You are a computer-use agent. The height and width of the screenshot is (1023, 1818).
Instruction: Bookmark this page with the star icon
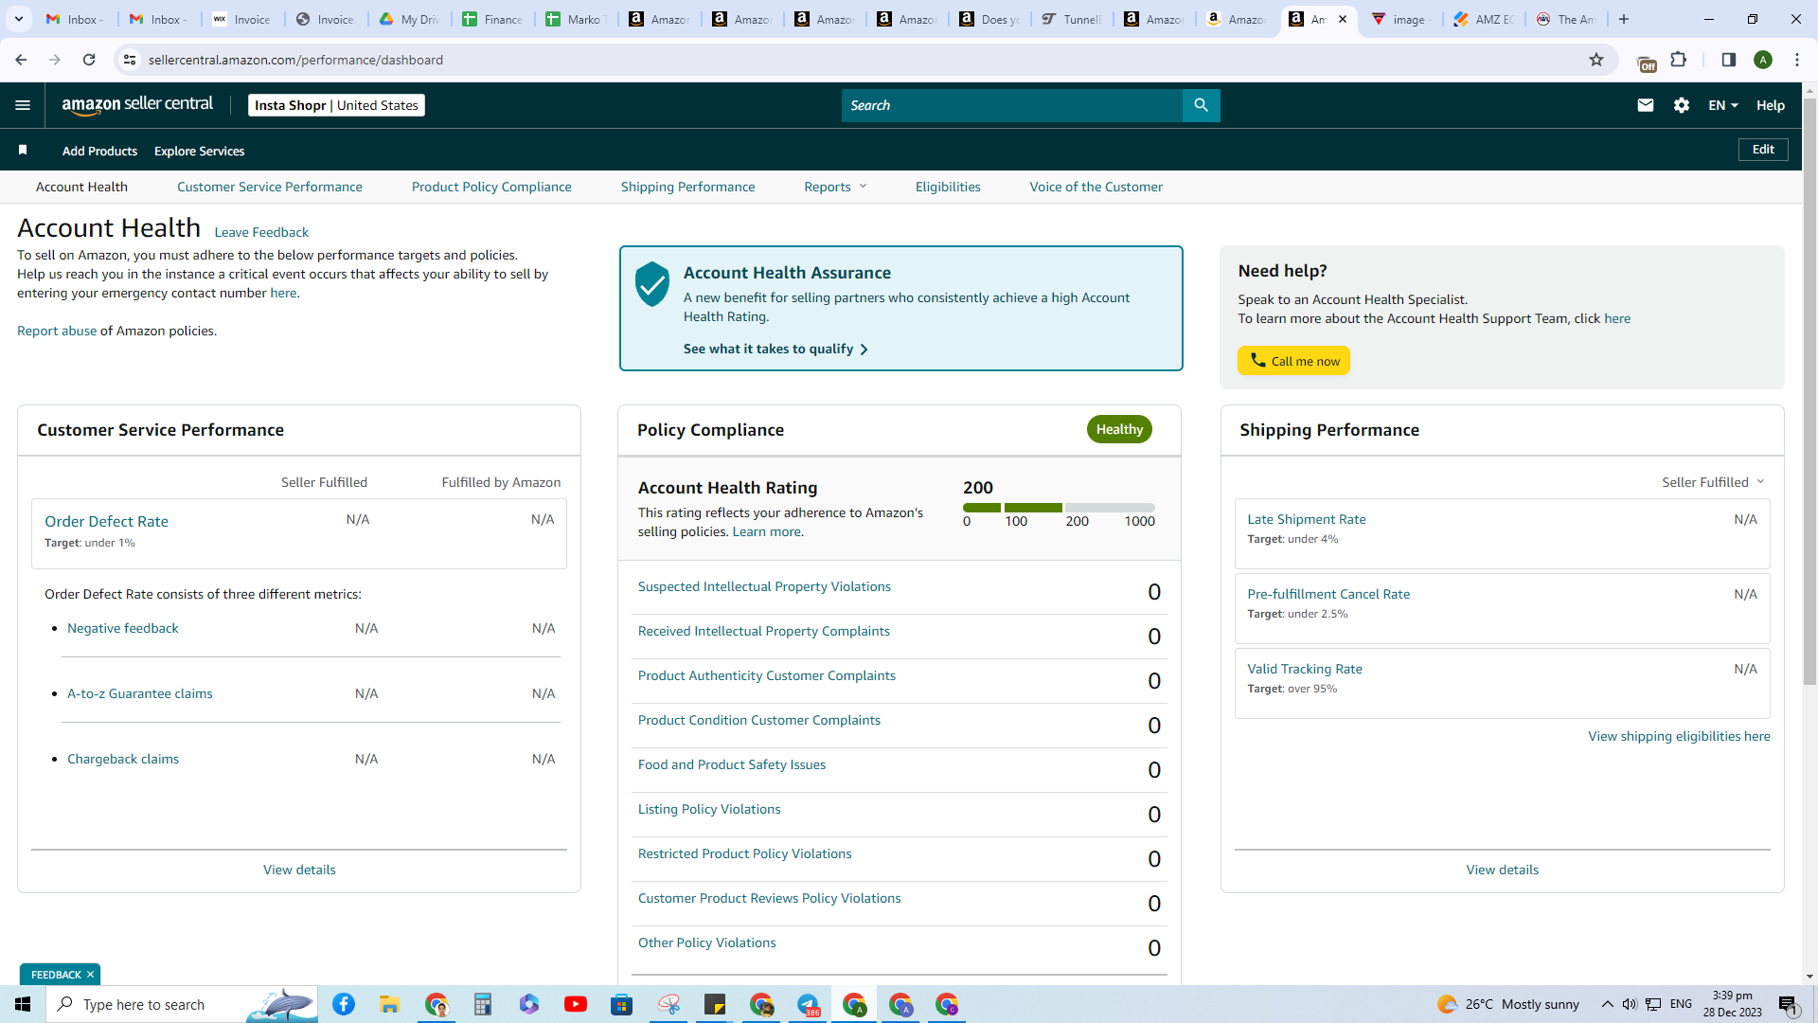pos(1596,60)
